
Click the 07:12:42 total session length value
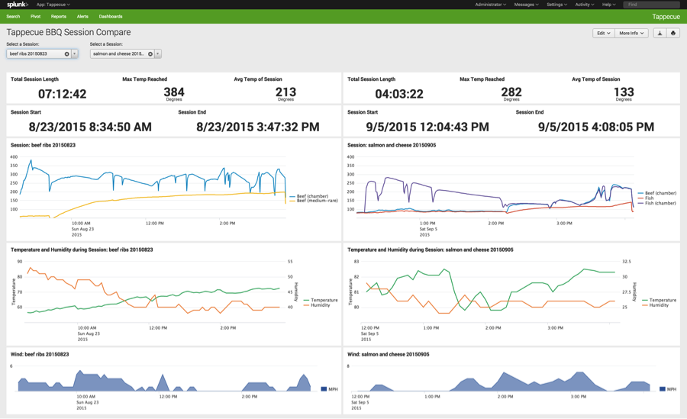coord(63,94)
